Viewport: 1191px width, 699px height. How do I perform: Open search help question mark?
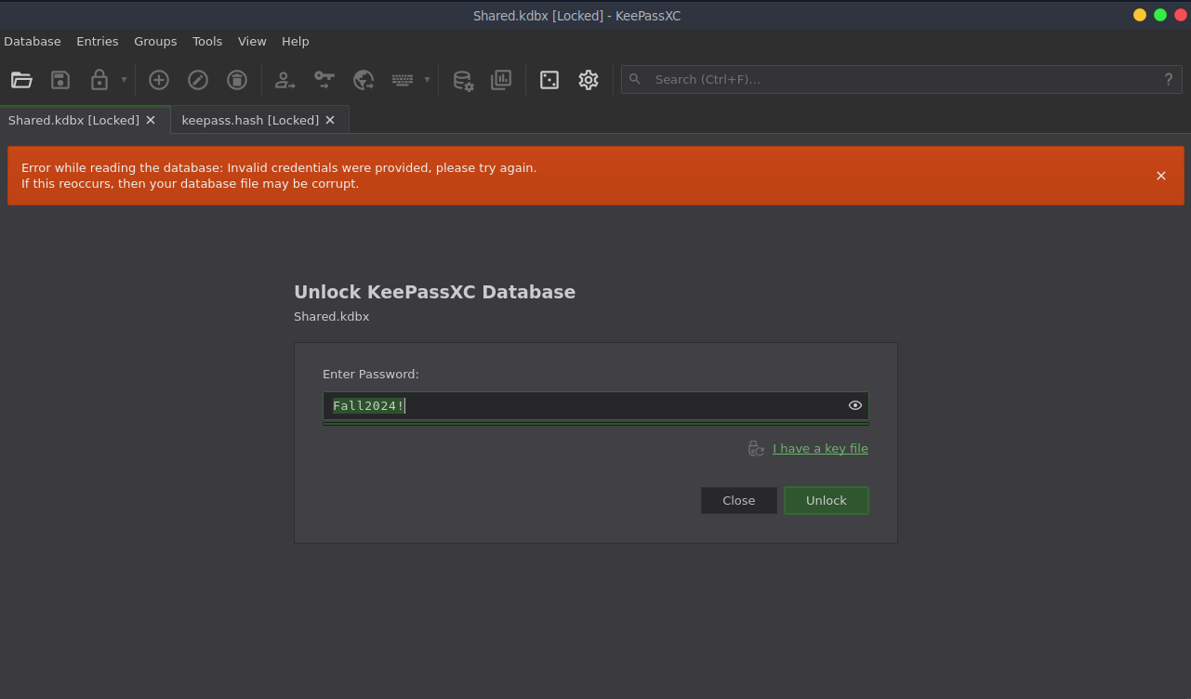[1169, 79]
